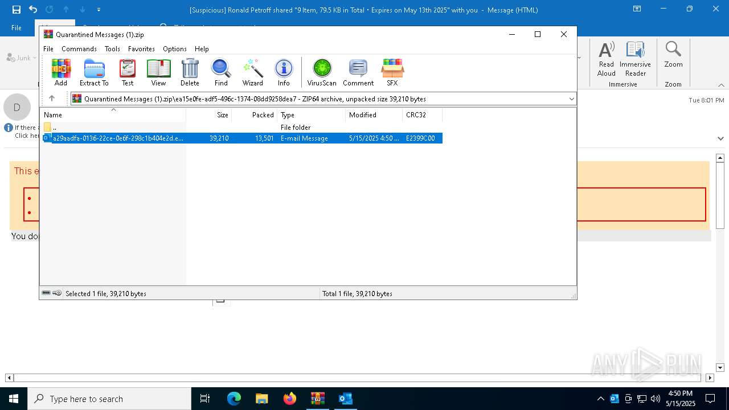The width and height of the screenshot is (729, 410).
Task: Click the archive path address field
Action: (x=322, y=99)
